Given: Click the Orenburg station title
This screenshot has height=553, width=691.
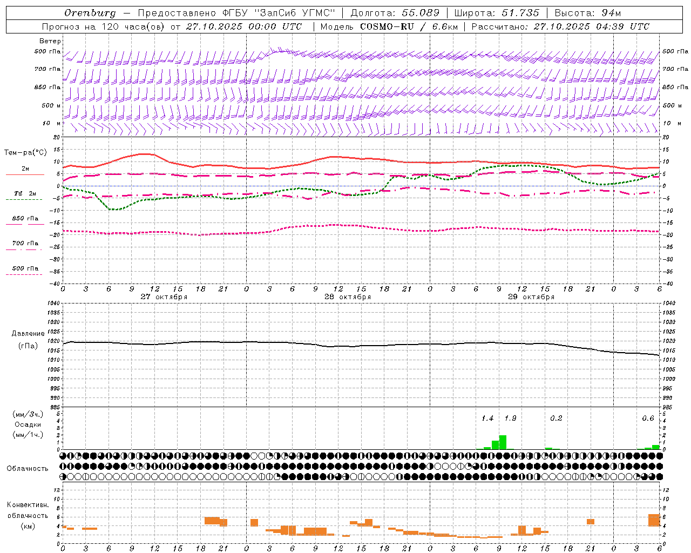Looking at the screenshot, I should [x=90, y=13].
